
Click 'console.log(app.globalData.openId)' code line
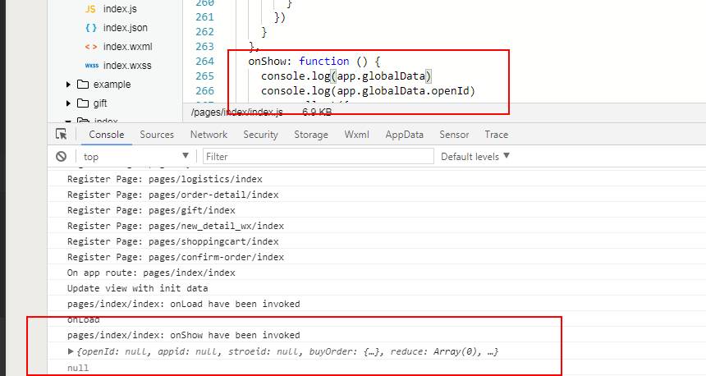click(368, 91)
